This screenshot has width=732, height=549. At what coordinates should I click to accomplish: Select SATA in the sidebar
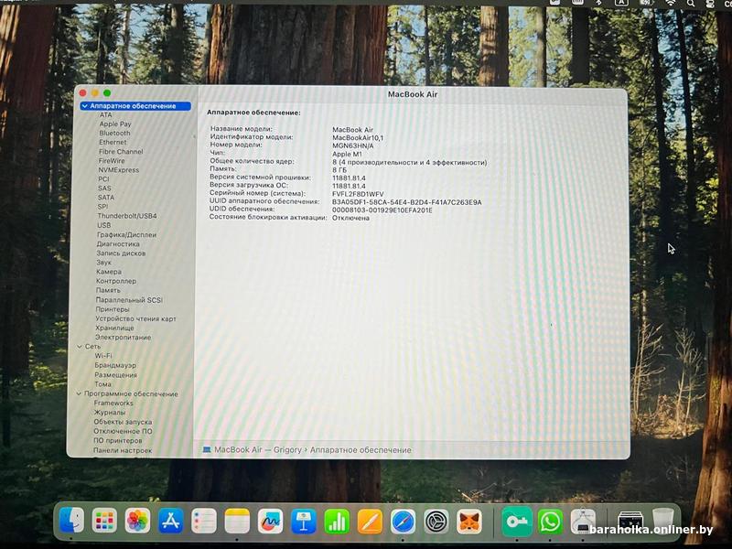pos(106,198)
